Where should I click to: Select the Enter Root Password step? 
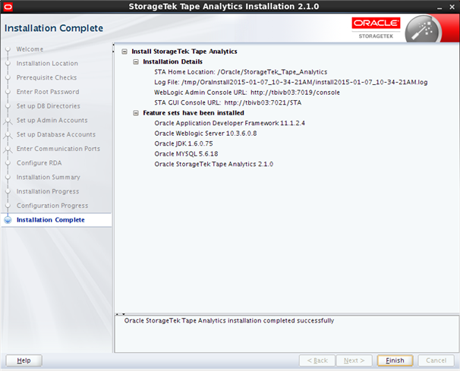tap(48, 92)
